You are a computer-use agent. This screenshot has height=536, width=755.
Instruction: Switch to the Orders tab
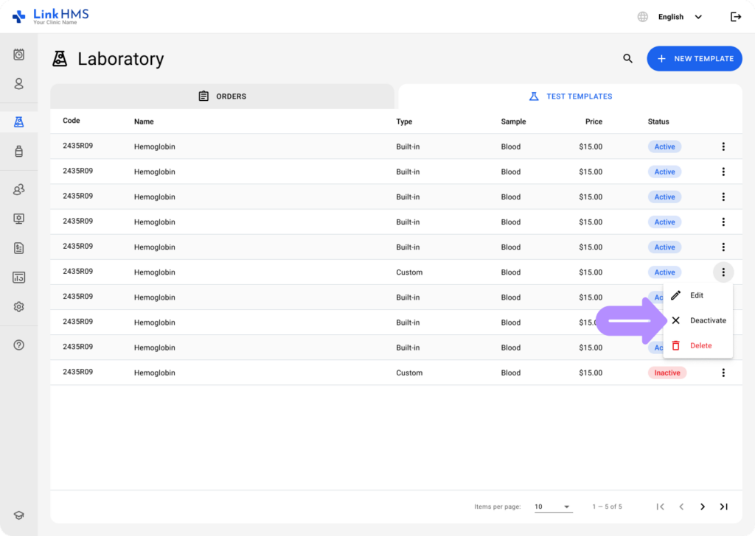point(222,96)
